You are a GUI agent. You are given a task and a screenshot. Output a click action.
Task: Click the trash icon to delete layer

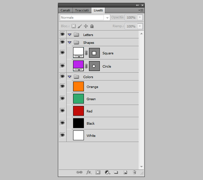pos(134,172)
